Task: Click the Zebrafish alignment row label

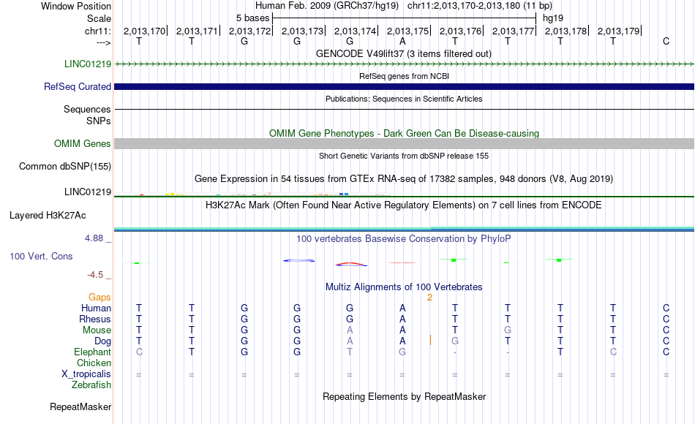Action: pos(91,385)
